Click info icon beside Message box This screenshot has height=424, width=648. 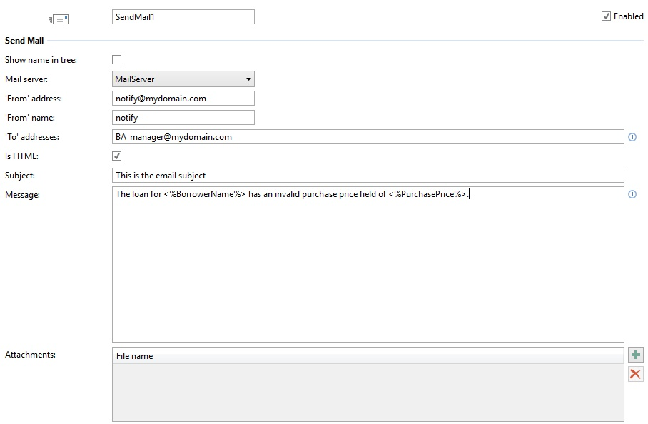click(x=632, y=194)
